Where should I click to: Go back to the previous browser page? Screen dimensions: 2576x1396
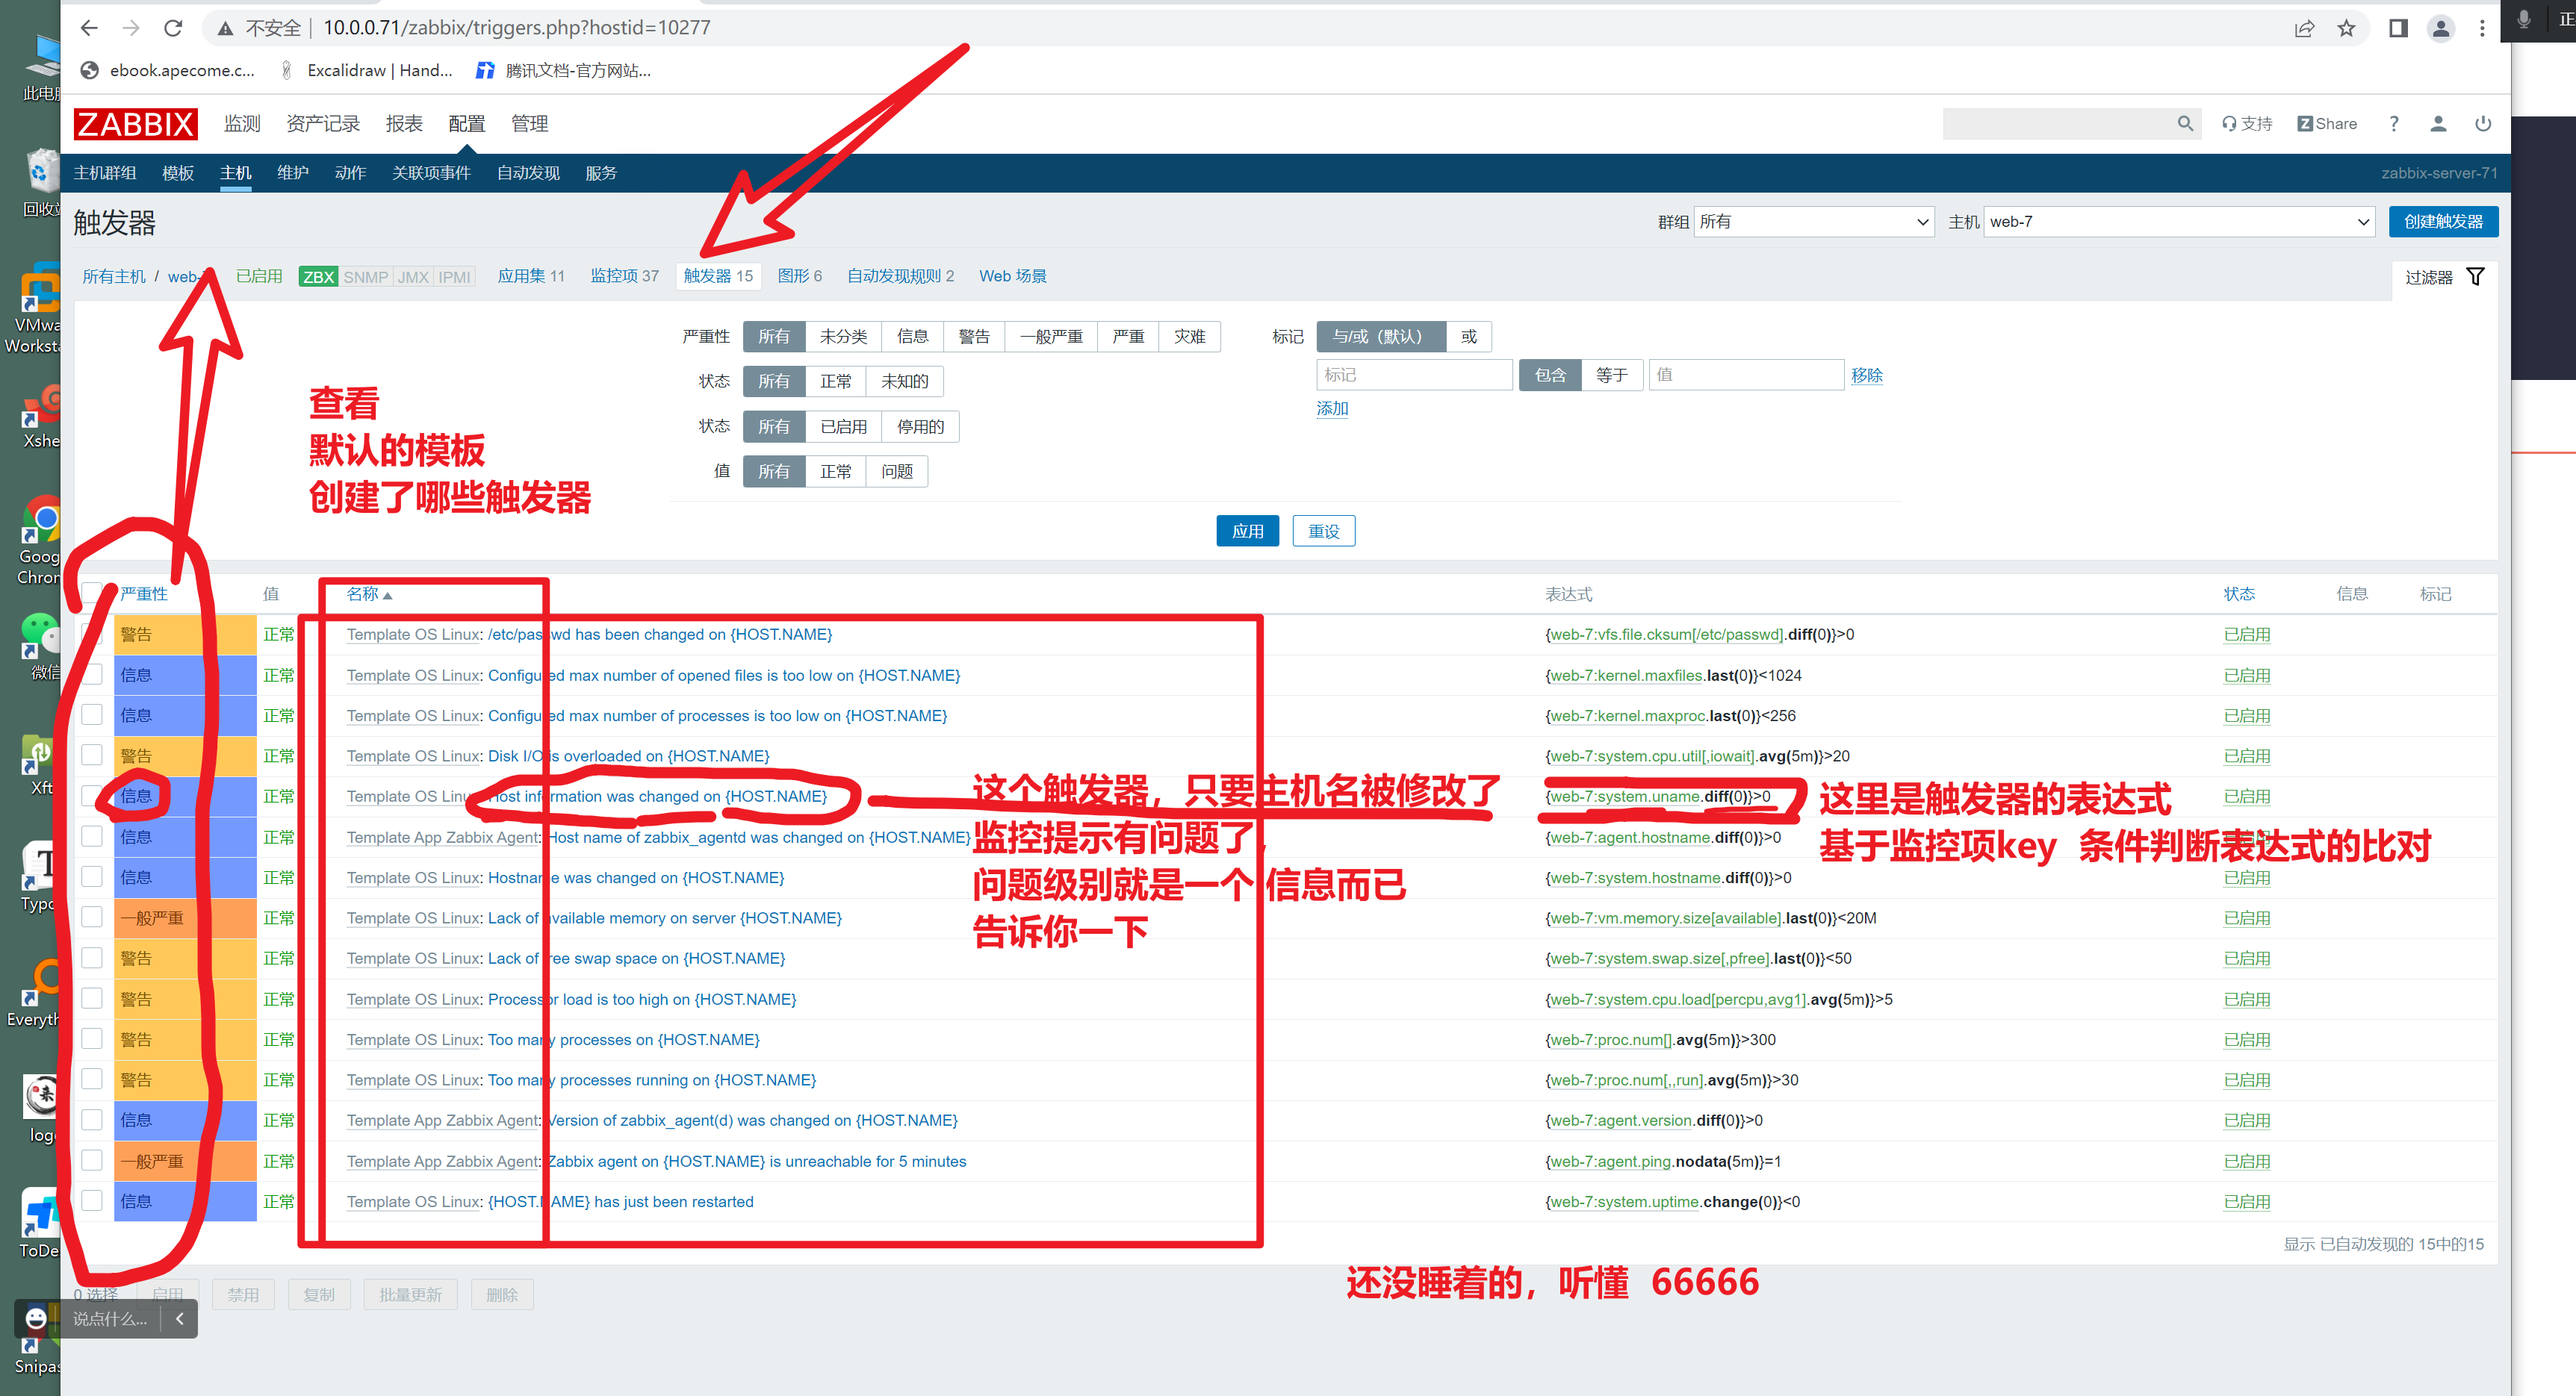click(x=89, y=28)
